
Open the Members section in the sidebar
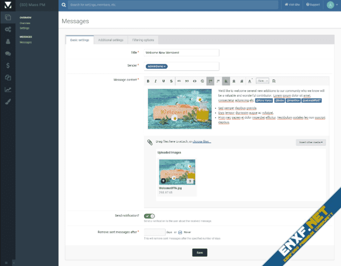tap(8, 41)
